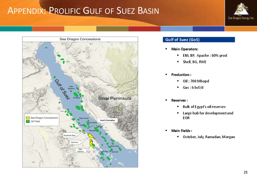
Task: Click the 'Sea Dragon Concessions' map title
Action: point(80,39)
